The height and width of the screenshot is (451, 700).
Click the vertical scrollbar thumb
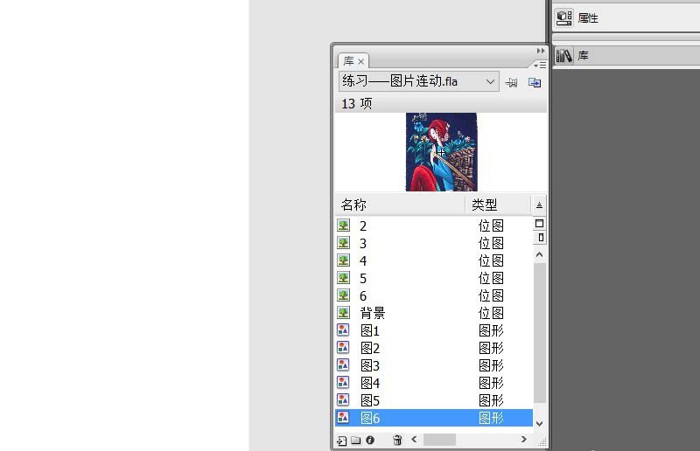coord(540,333)
